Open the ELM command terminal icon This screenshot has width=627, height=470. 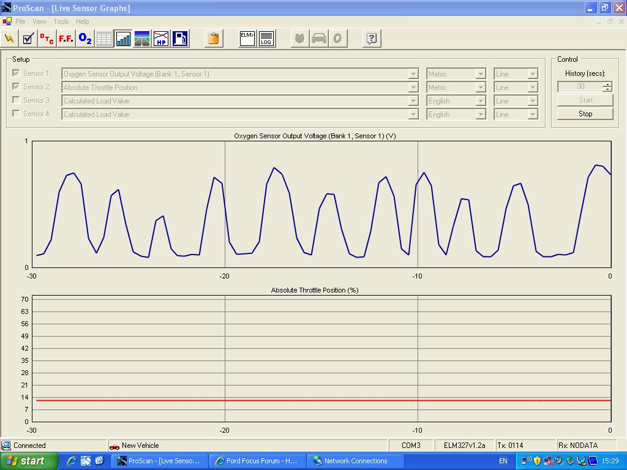[247, 39]
